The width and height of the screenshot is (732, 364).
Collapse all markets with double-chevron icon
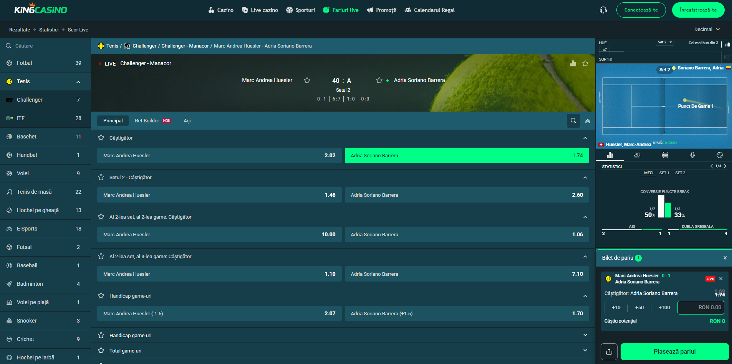588,121
